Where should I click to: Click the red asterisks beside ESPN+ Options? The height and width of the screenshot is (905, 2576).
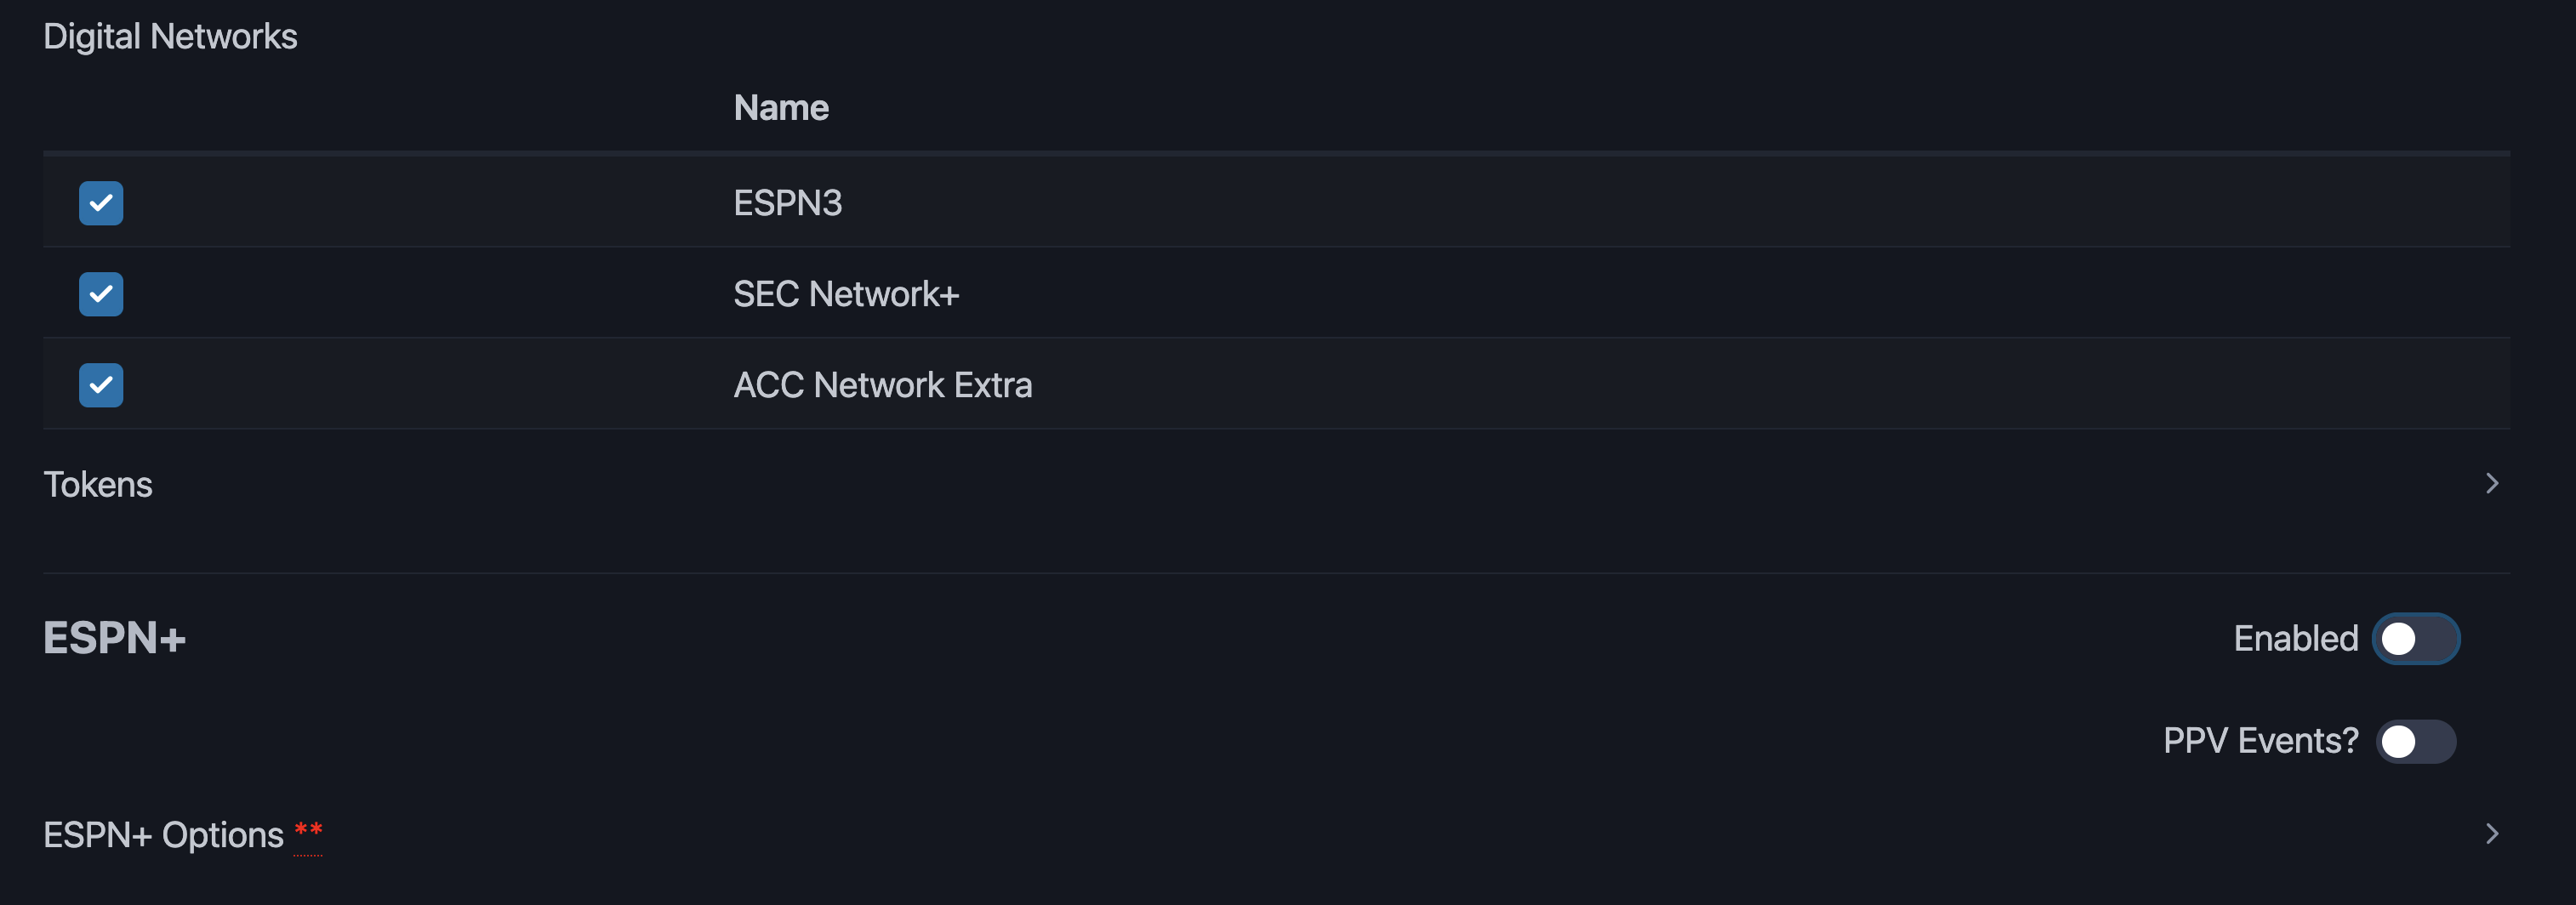pos(308,831)
